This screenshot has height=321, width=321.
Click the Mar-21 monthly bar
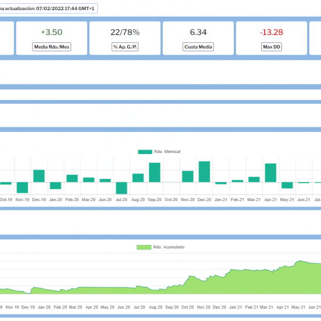254,179
